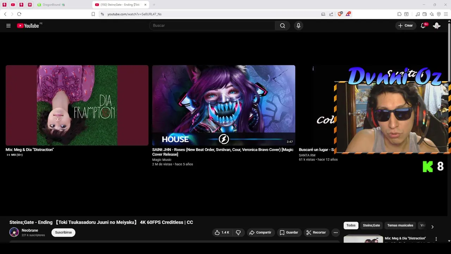Open picture-in-picture icon in the address bar
Viewport: 451px width, 254px height.
point(323,14)
